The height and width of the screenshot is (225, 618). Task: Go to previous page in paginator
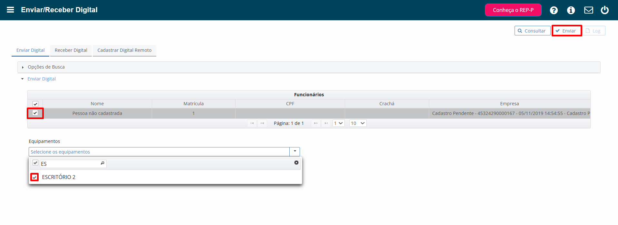262,123
